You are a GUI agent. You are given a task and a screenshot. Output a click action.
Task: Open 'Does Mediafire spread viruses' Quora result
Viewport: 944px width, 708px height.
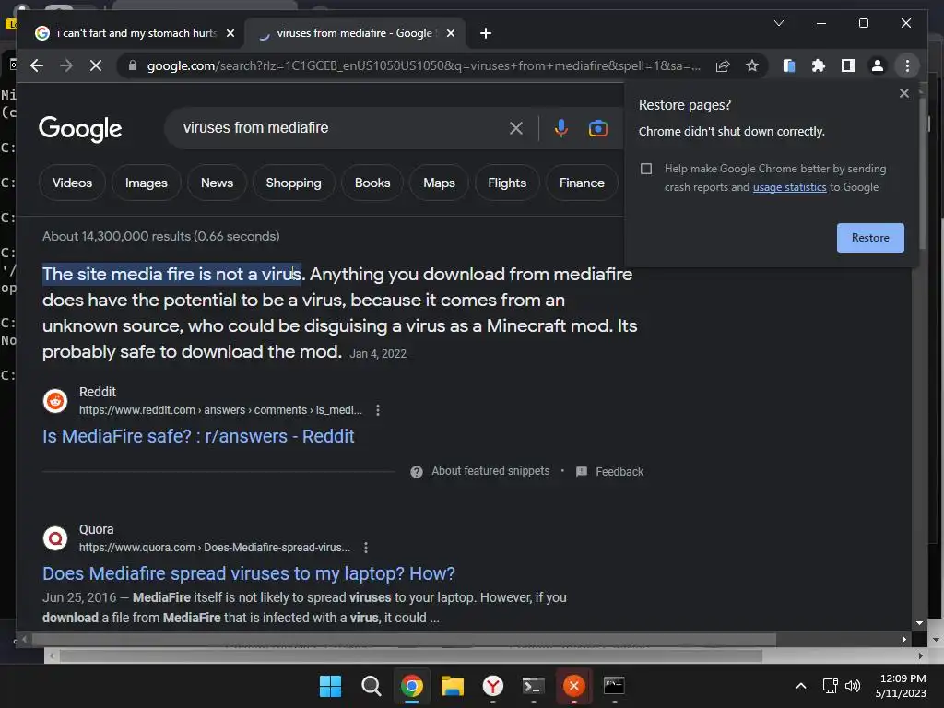pos(249,573)
